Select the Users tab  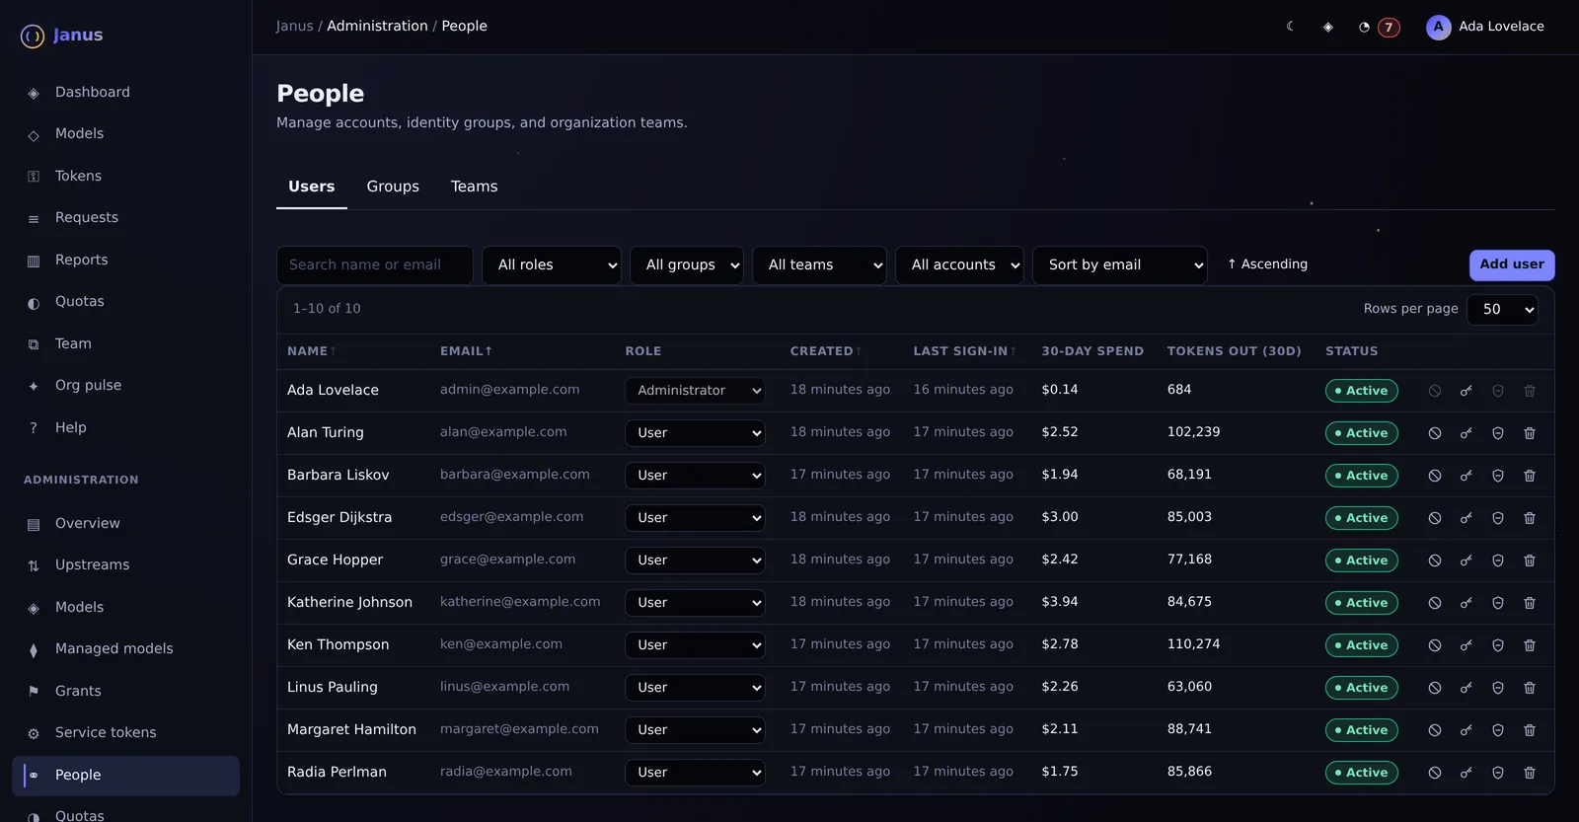coord(312,187)
